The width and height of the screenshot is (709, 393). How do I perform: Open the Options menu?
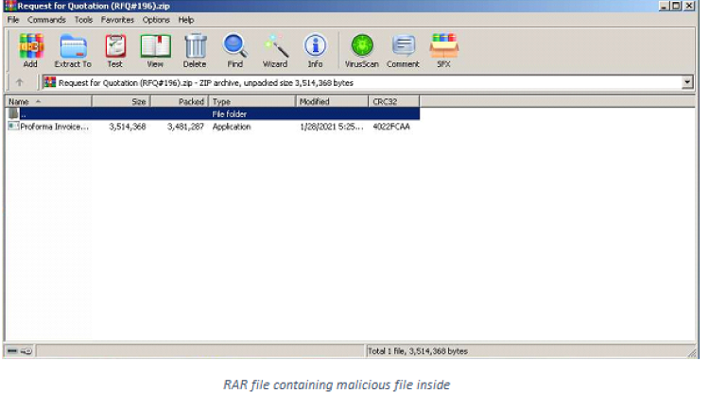coord(156,20)
